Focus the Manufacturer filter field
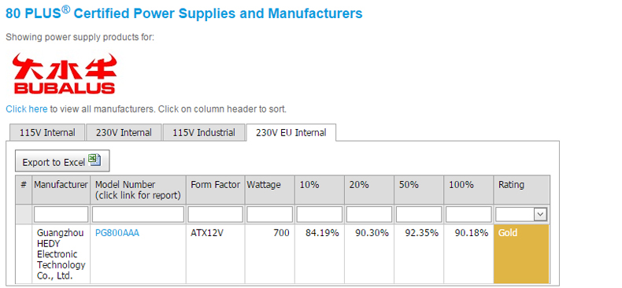The height and width of the screenshot is (288, 622). [x=61, y=215]
